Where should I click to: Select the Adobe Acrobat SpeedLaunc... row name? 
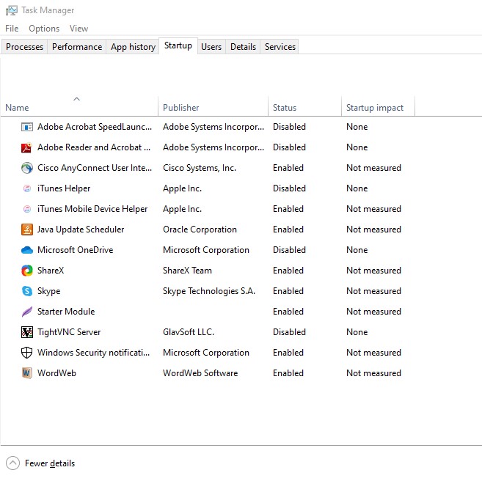tap(95, 127)
